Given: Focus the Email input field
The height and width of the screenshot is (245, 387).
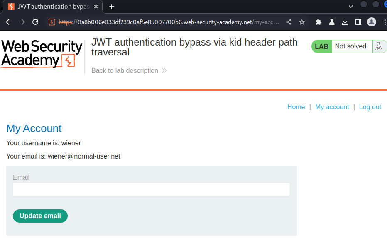Looking at the screenshot, I should tap(152, 189).
